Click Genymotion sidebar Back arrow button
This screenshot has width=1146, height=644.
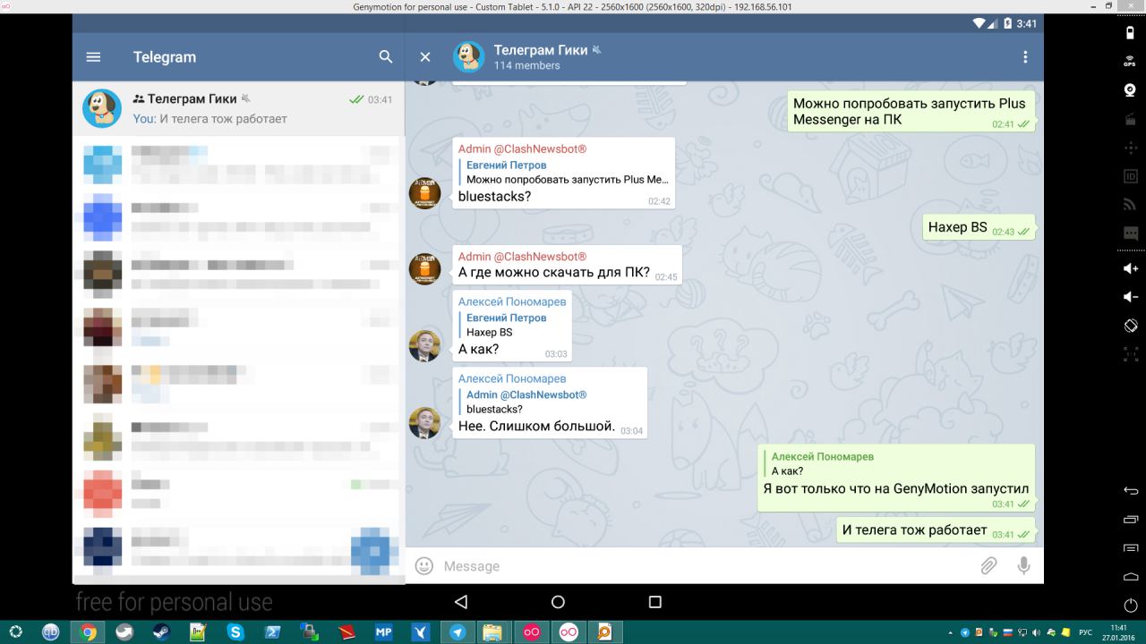tap(1130, 491)
